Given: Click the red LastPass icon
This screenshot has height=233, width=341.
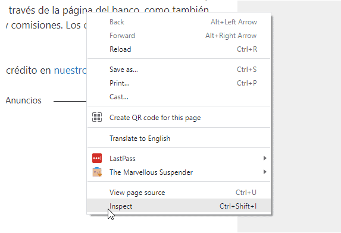Looking at the screenshot, I should (x=97, y=158).
